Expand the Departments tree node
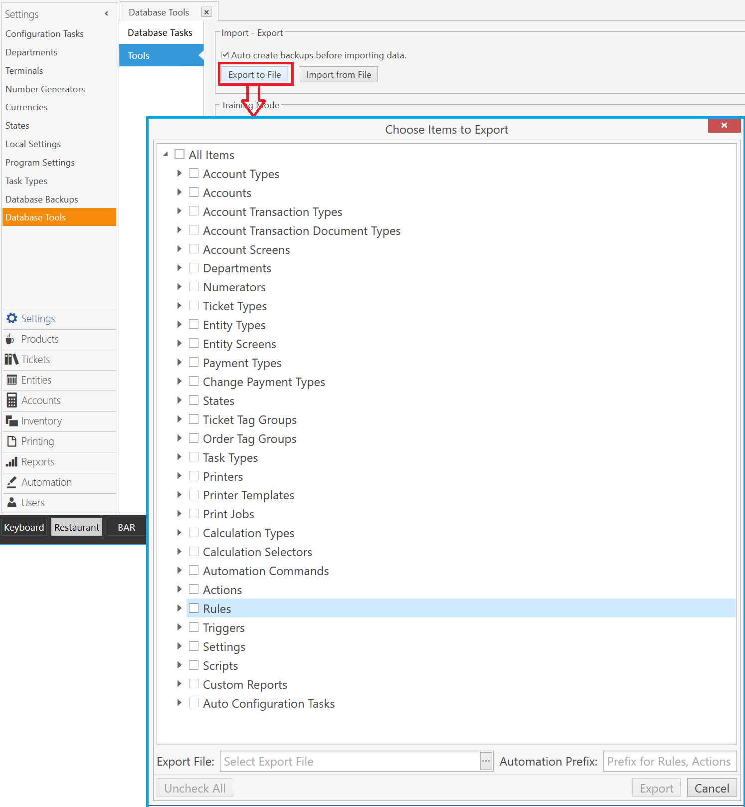 pos(180,268)
